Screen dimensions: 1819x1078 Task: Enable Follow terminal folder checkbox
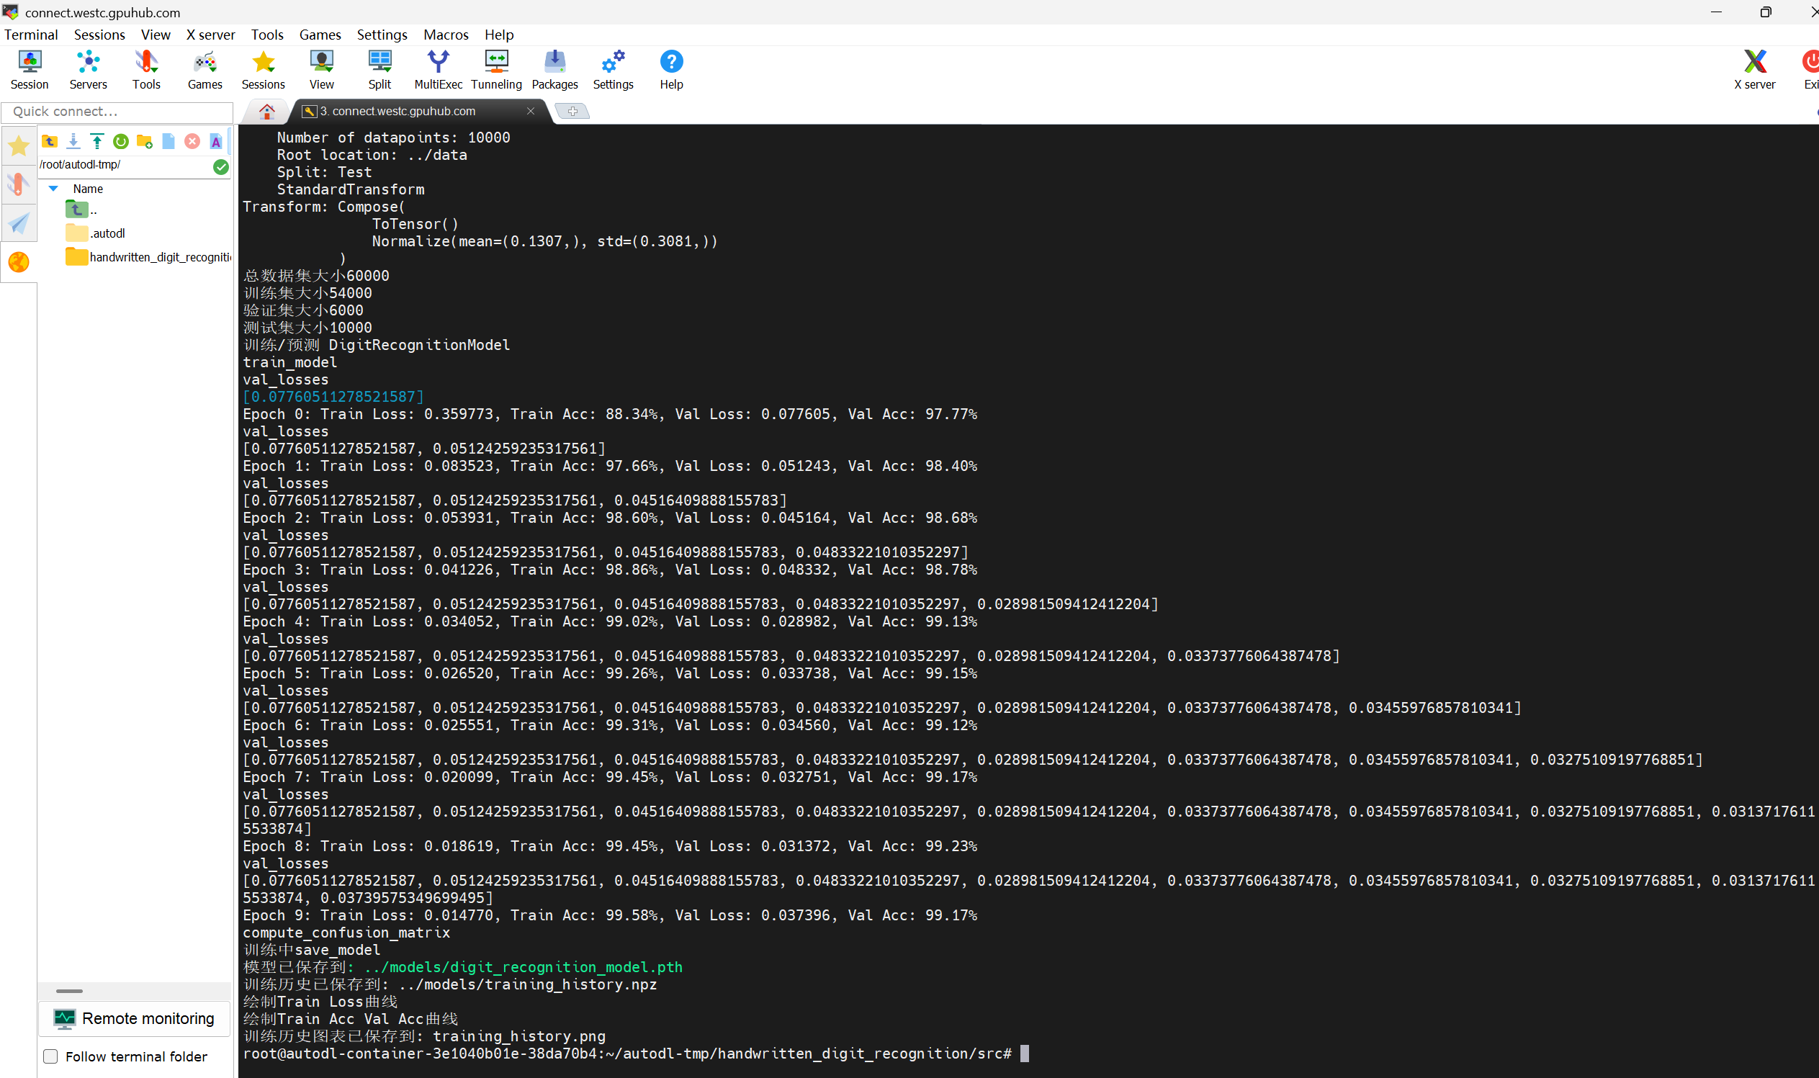point(50,1056)
